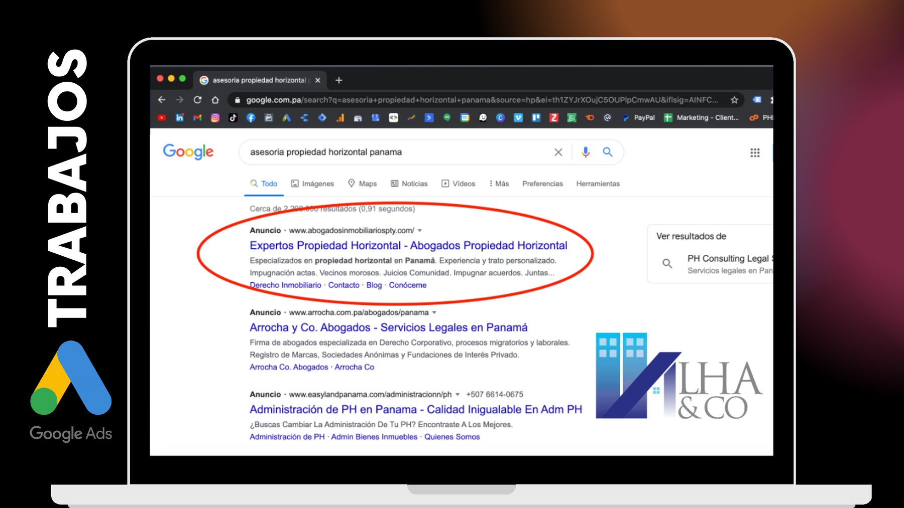The height and width of the screenshot is (508, 904).
Task: Open the Arrocha Co. Abogados sitelink
Action: point(289,367)
